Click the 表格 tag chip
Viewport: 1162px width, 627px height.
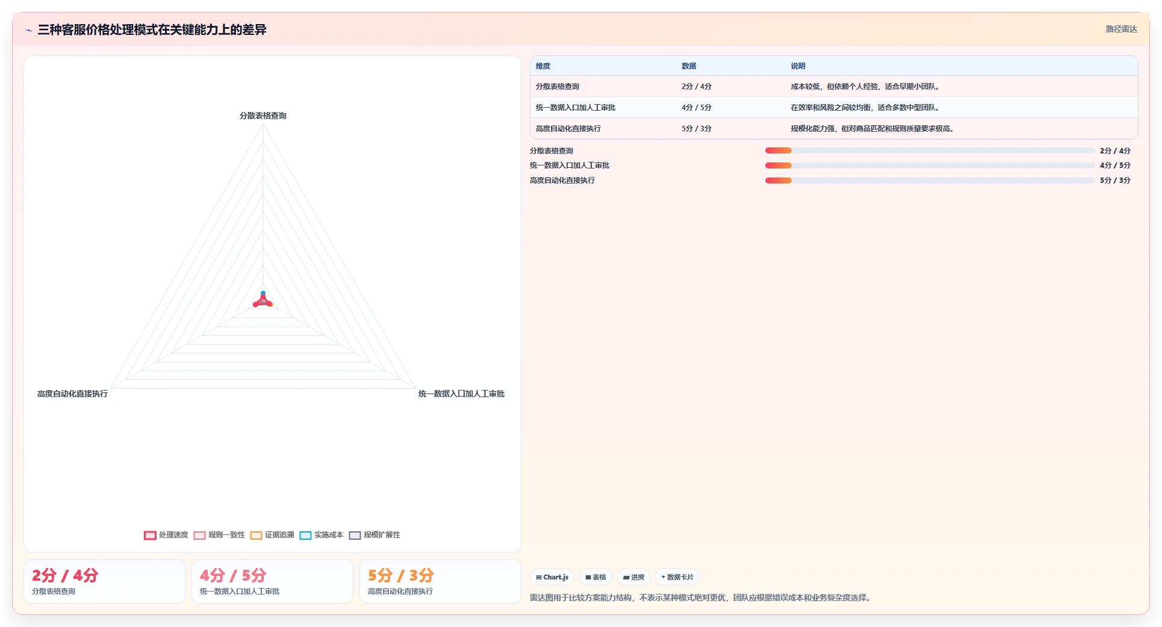click(596, 577)
